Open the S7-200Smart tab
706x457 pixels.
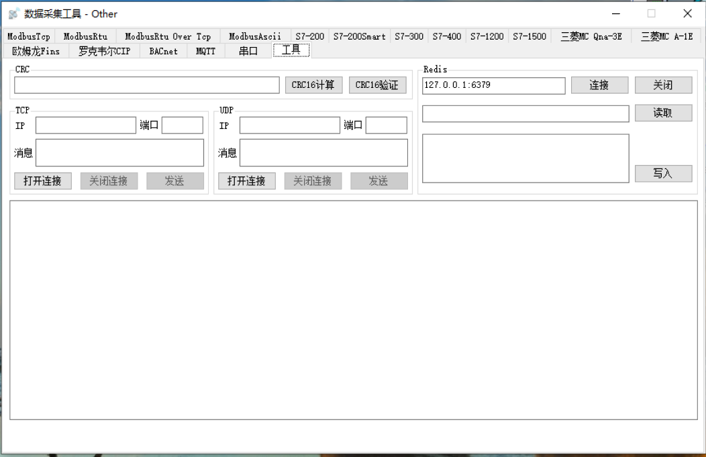[x=359, y=37]
